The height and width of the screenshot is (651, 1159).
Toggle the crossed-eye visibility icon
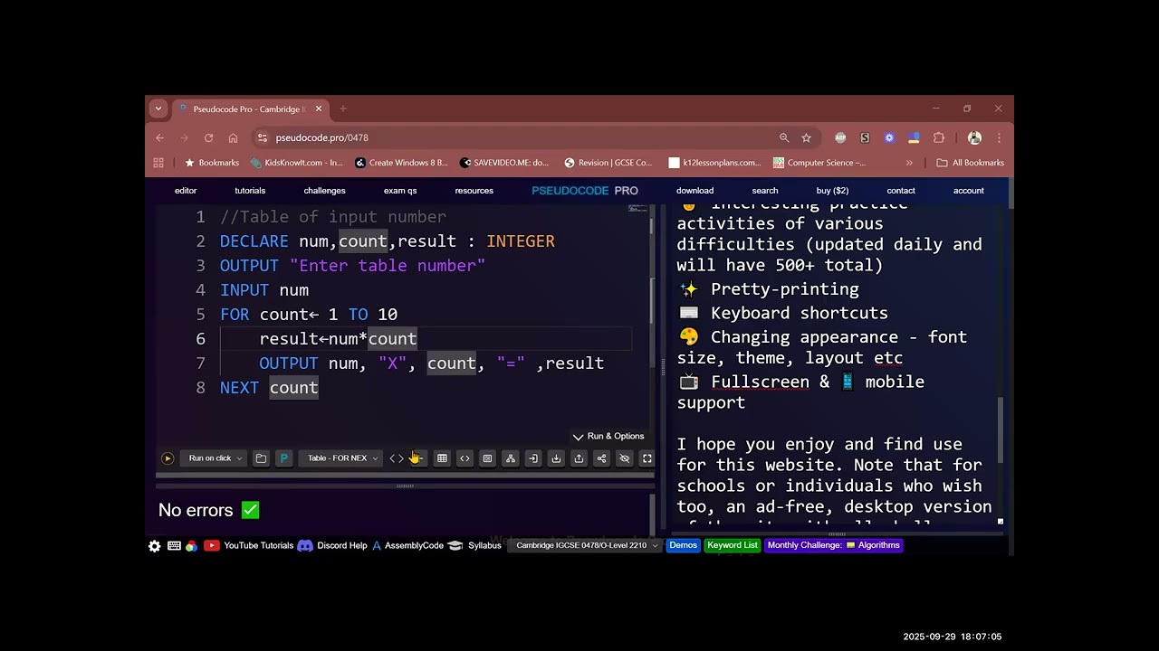click(624, 458)
